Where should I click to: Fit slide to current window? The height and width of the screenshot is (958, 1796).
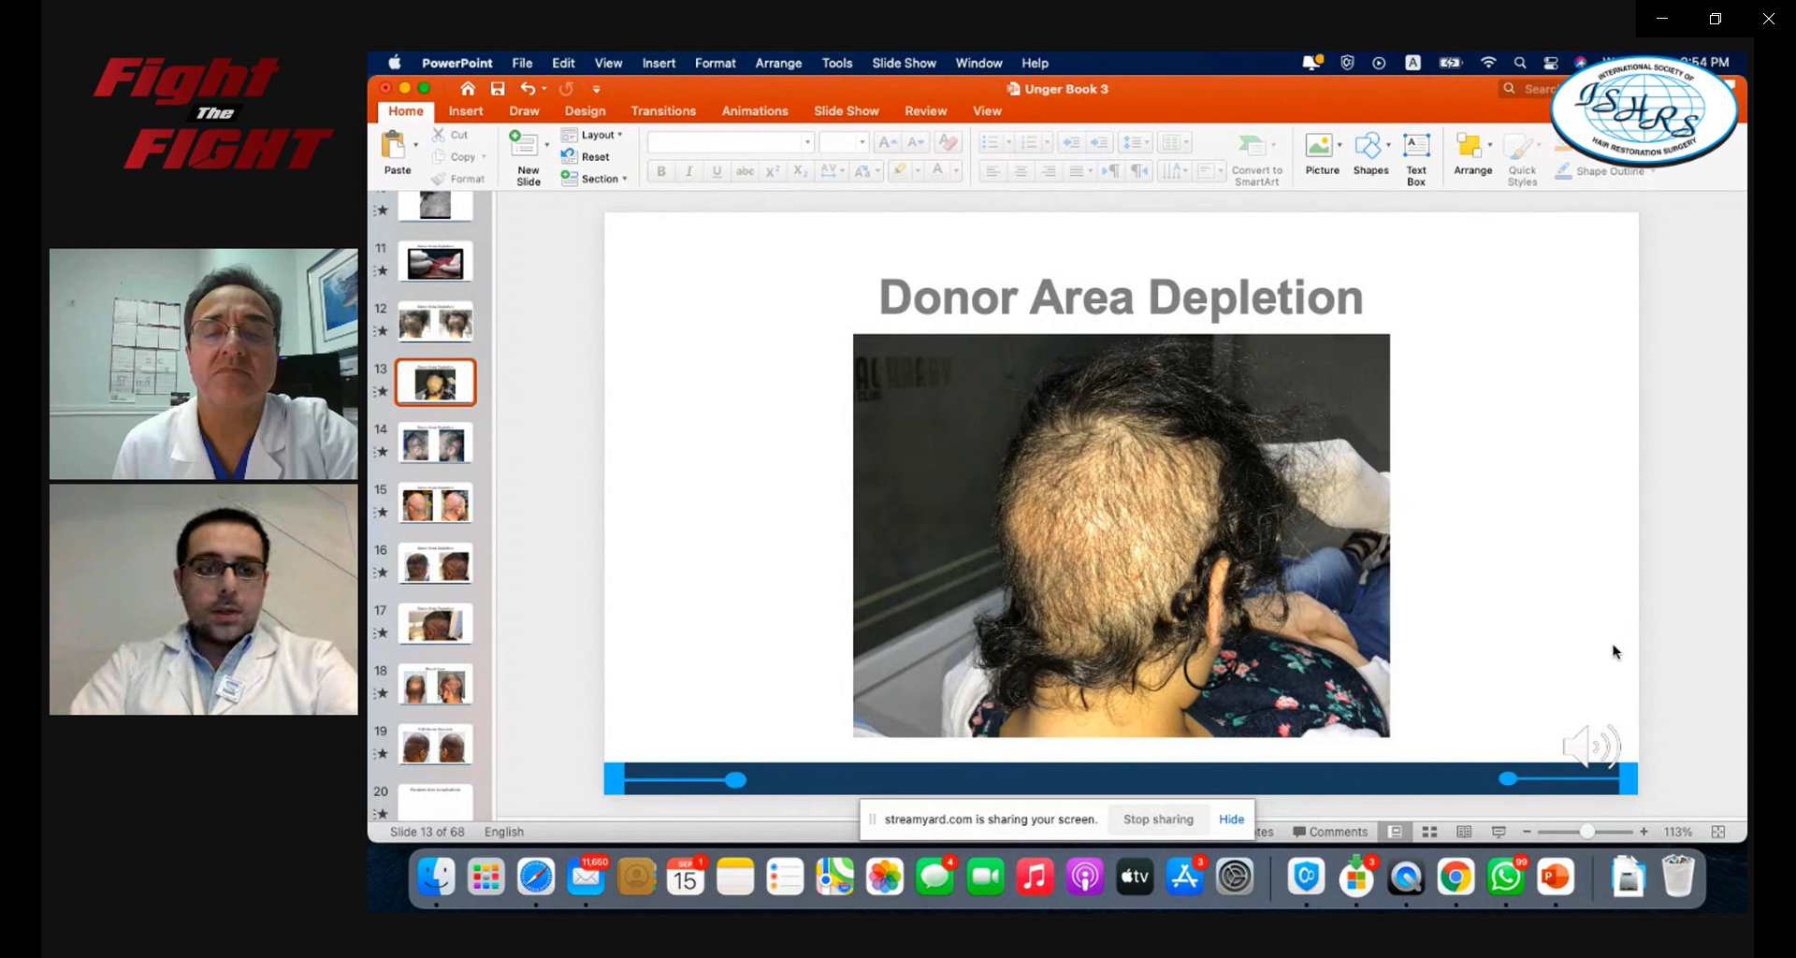(1718, 832)
